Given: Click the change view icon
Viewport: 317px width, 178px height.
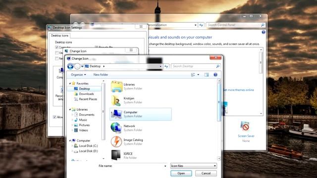Looking at the screenshot, I should tap(193, 75).
